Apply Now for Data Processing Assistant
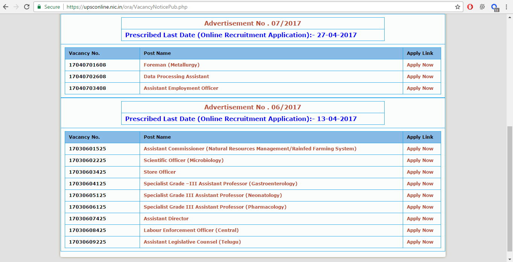 pos(420,76)
